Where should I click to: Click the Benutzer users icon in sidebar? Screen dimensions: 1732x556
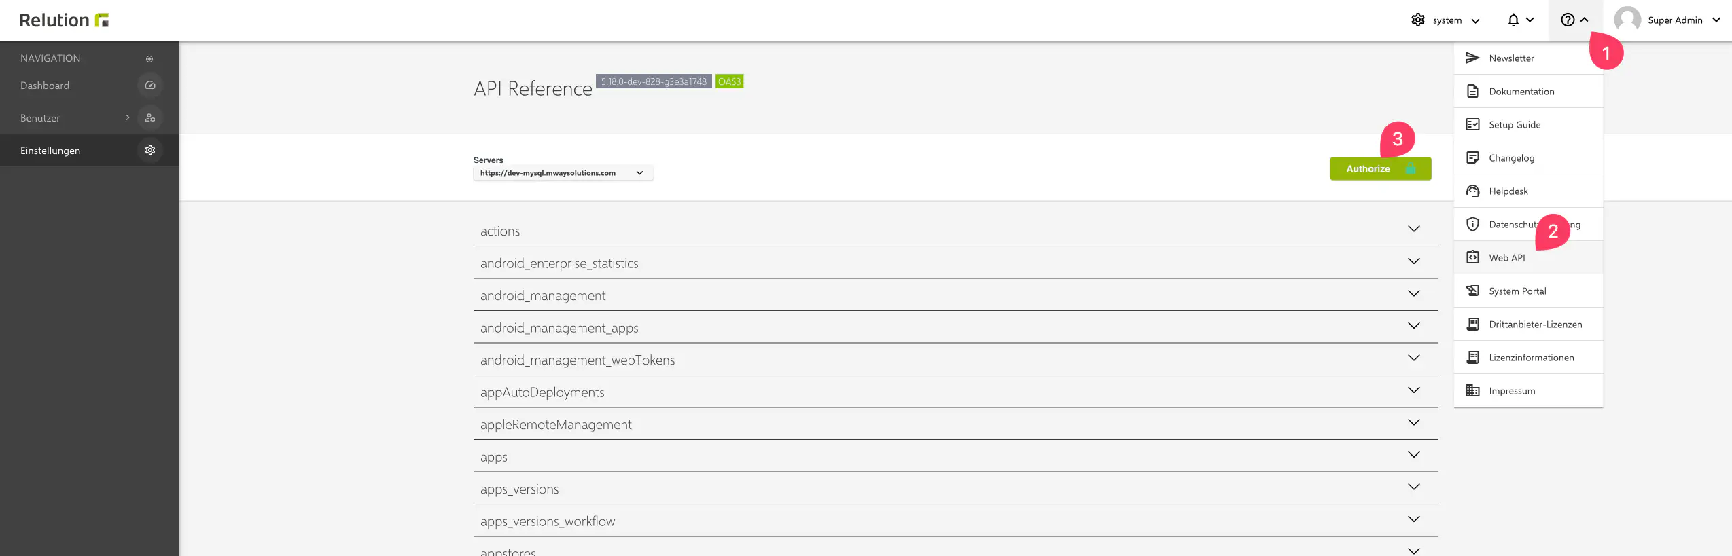(x=150, y=118)
